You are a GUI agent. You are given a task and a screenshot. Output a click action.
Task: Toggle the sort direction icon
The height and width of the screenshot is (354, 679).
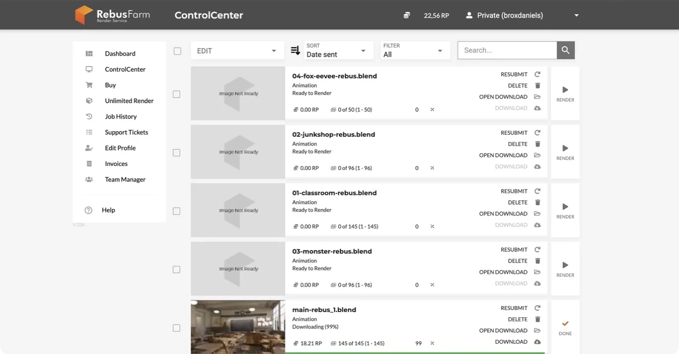(x=295, y=51)
